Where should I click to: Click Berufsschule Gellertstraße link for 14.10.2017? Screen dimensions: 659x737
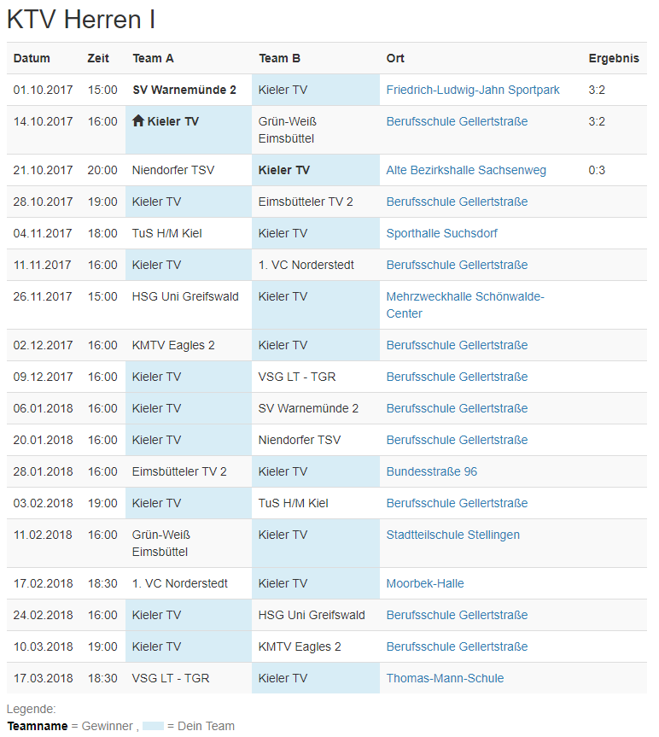pyautogui.click(x=457, y=121)
